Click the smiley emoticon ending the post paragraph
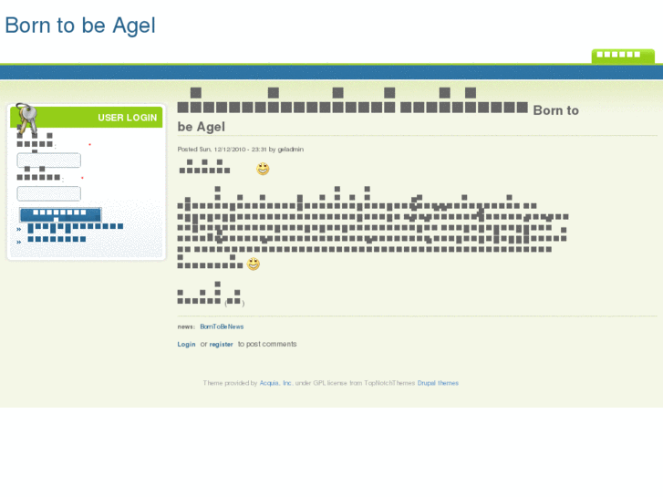The image size is (663, 497). [254, 264]
